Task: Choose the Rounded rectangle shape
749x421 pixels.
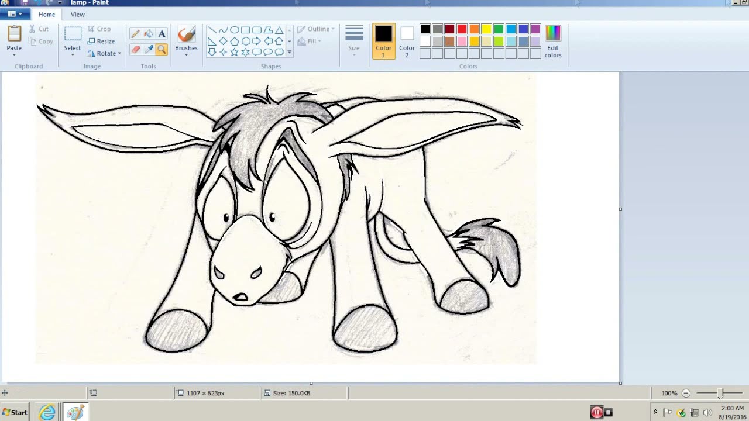Action: coord(256,30)
